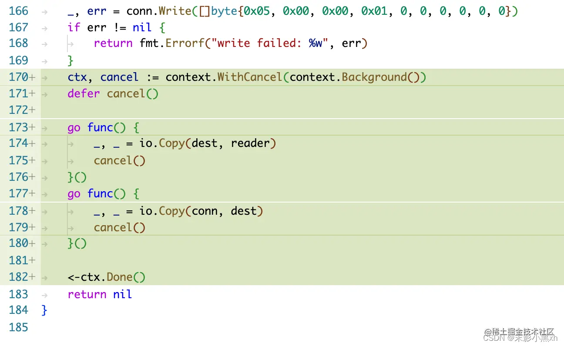Click line number 166 in the gutter

(18, 11)
